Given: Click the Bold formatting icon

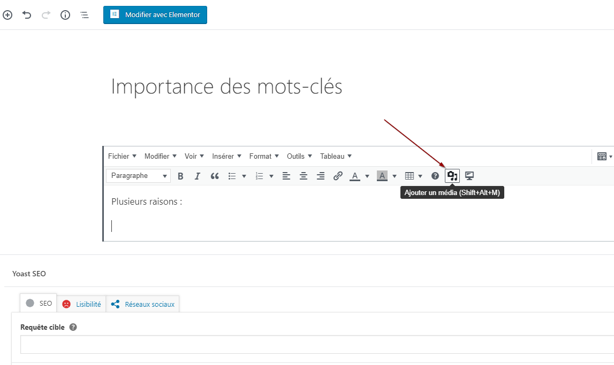Looking at the screenshot, I should pyautogui.click(x=180, y=176).
